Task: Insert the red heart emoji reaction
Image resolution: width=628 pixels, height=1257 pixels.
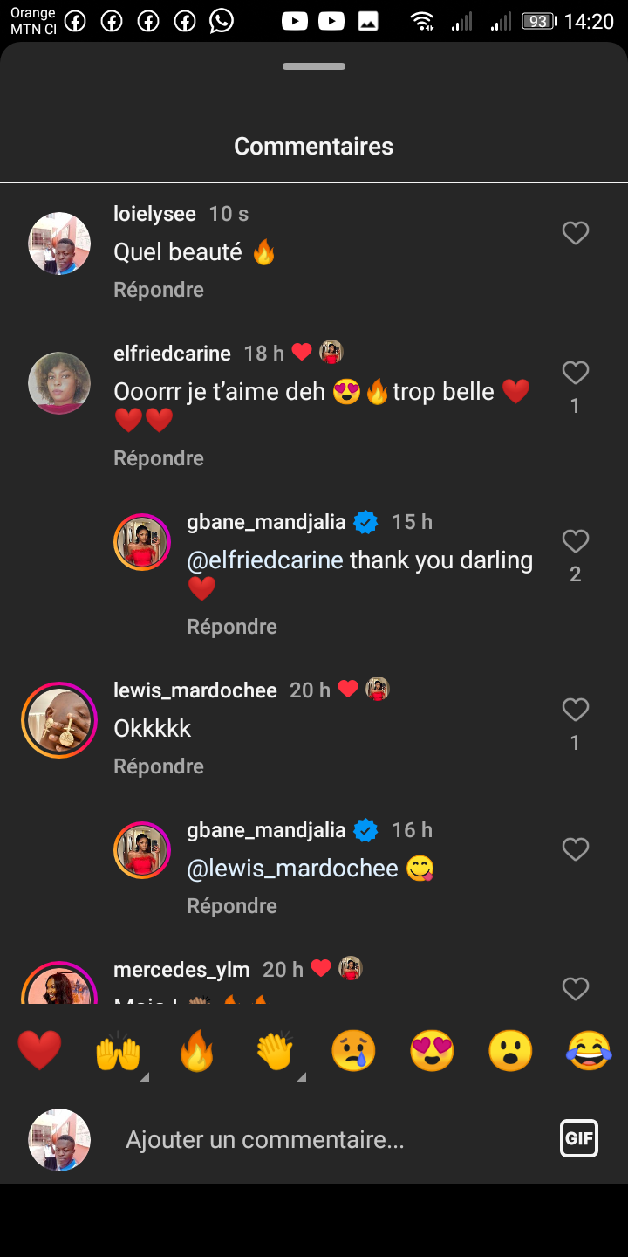Action: tap(39, 1050)
